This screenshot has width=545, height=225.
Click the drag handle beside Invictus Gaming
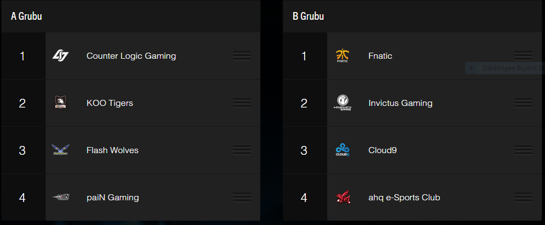point(524,103)
